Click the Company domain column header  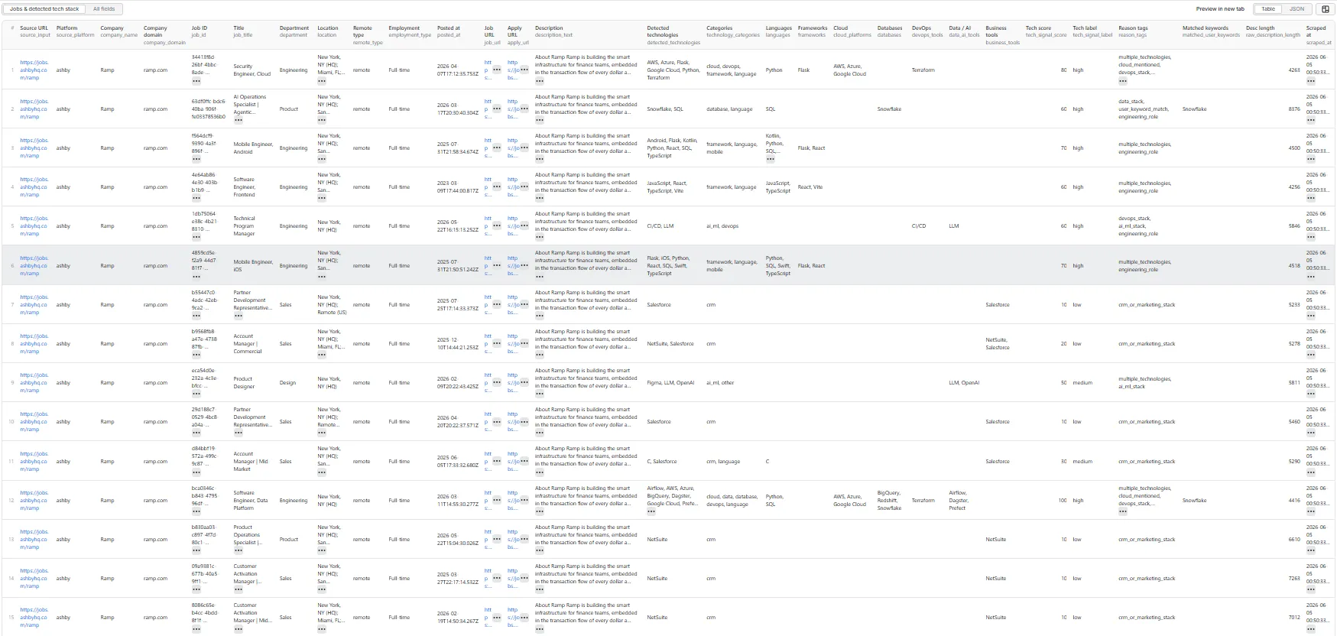(164, 35)
